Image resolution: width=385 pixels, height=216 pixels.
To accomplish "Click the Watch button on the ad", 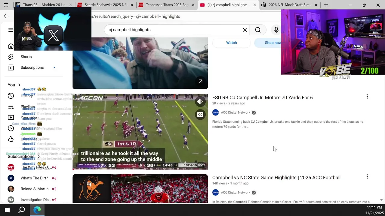I will 232,43.
